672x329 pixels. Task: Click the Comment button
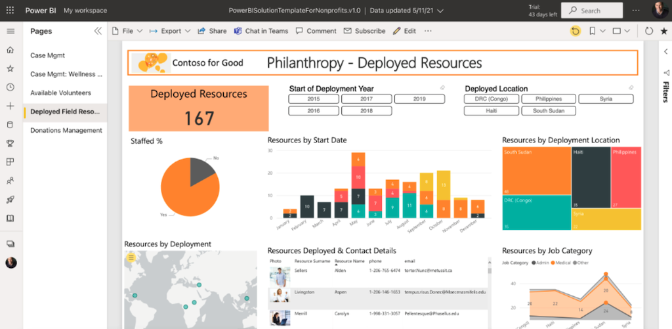click(x=316, y=31)
